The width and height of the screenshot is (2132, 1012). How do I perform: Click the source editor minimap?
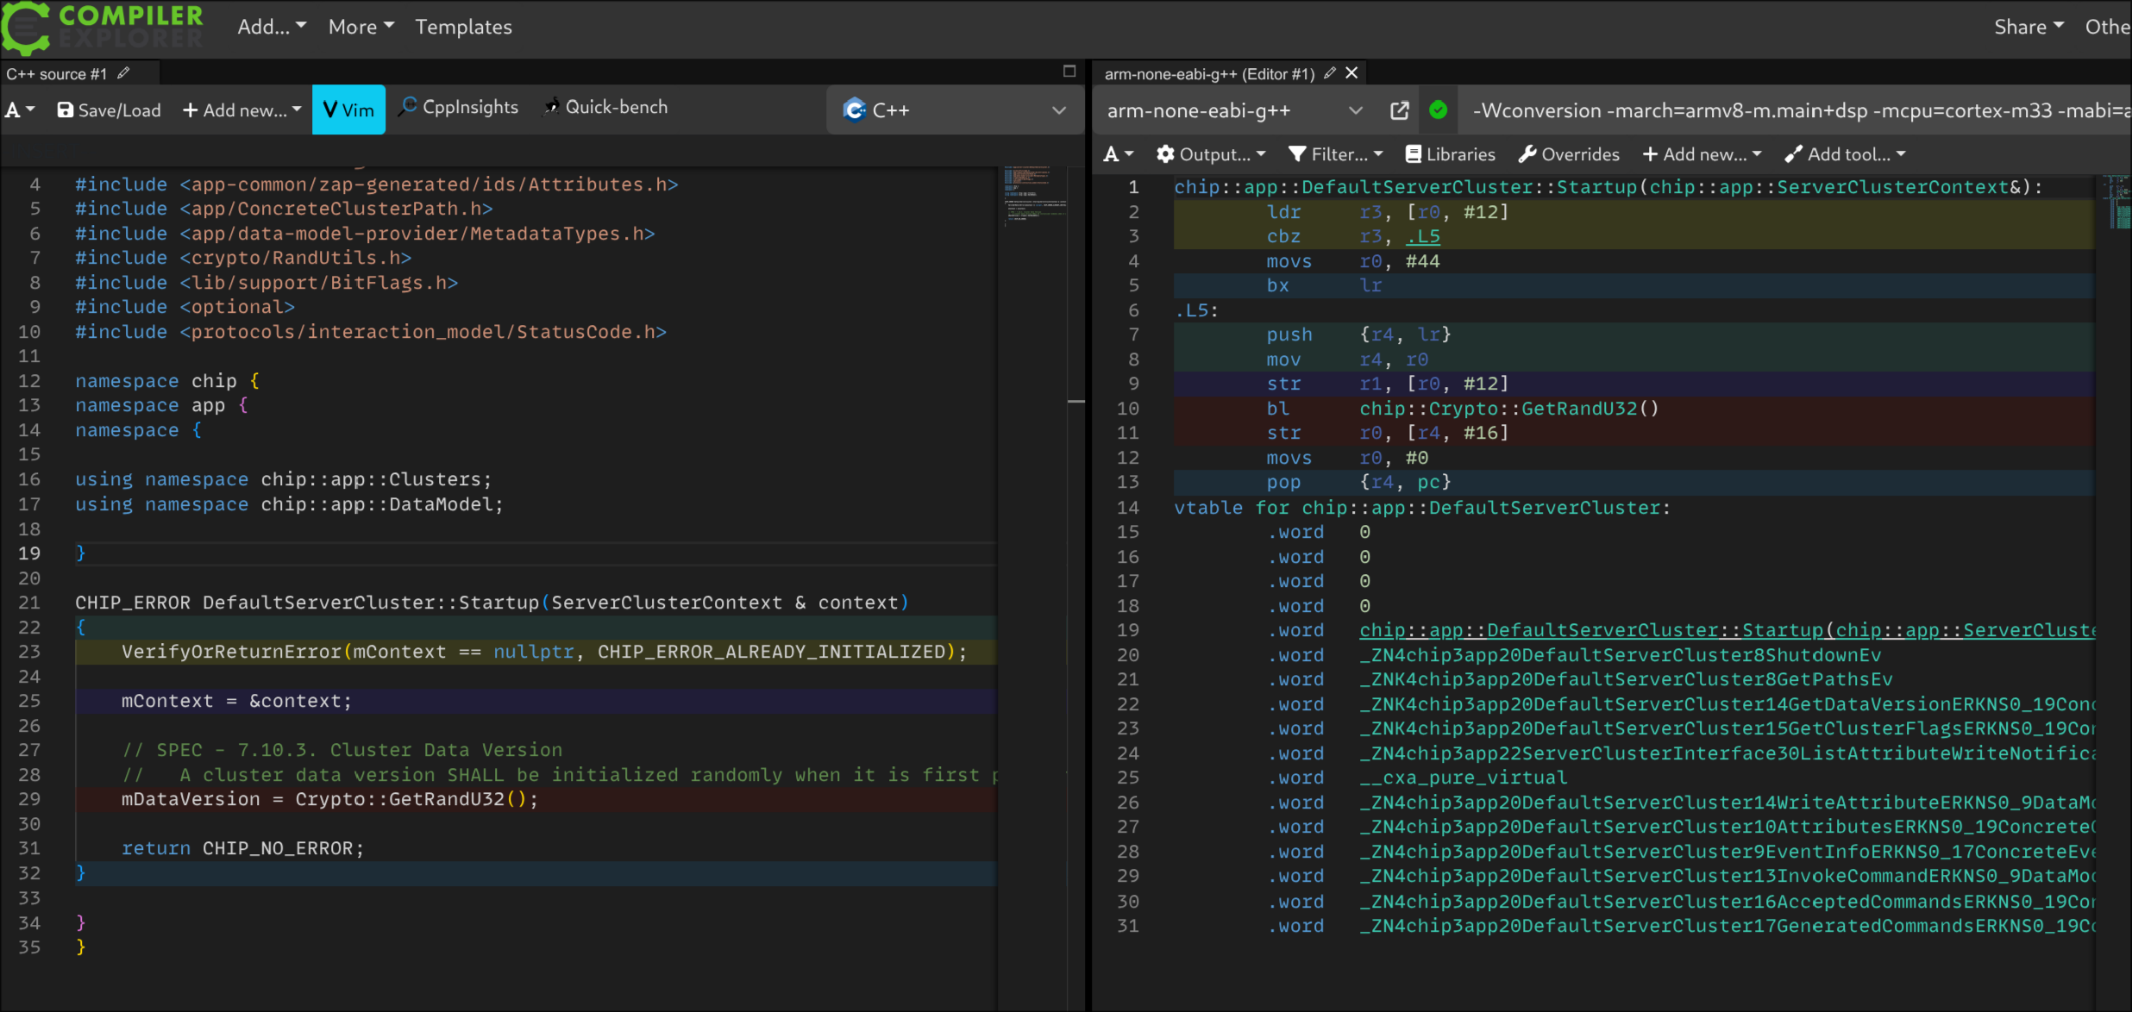[1035, 197]
